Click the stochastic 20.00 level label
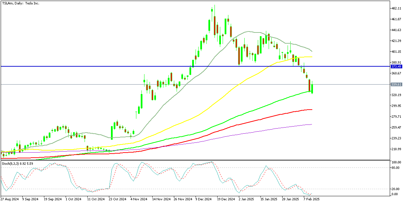The height and width of the screenshot is (203, 406). [x=393, y=189]
